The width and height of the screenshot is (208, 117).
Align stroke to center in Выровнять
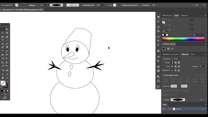click(172, 70)
